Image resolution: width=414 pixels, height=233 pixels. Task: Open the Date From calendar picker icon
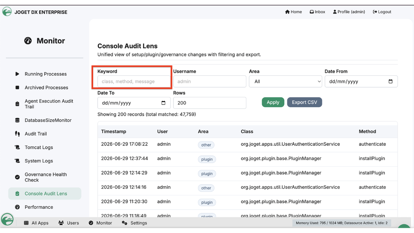(390, 82)
